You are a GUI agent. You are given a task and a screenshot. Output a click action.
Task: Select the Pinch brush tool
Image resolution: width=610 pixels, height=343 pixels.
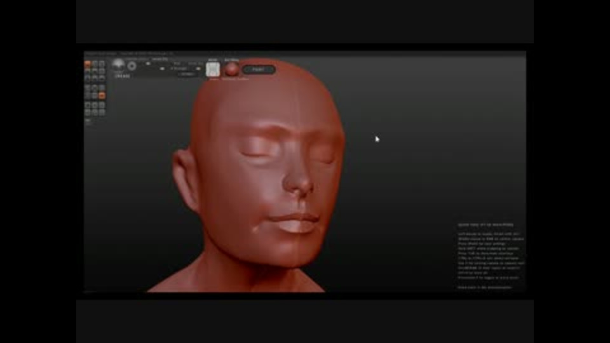pos(95,78)
